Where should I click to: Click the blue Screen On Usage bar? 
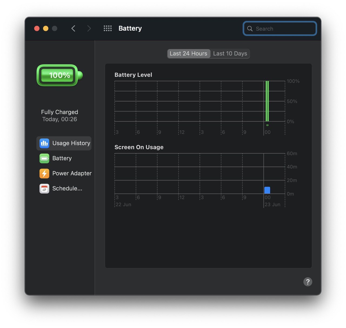pyautogui.click(x=267, y=190)
